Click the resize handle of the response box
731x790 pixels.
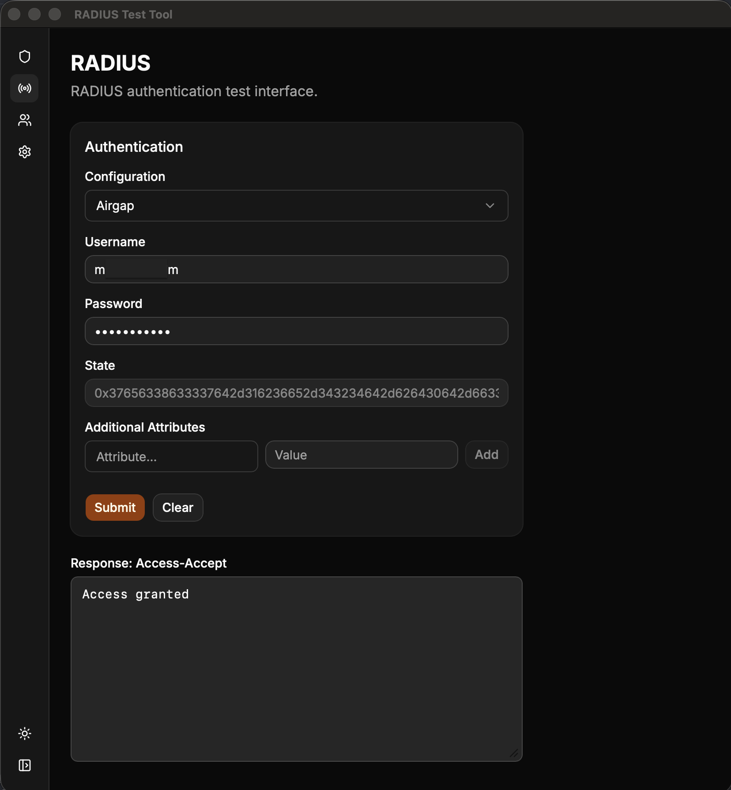[x=514, y=753]
